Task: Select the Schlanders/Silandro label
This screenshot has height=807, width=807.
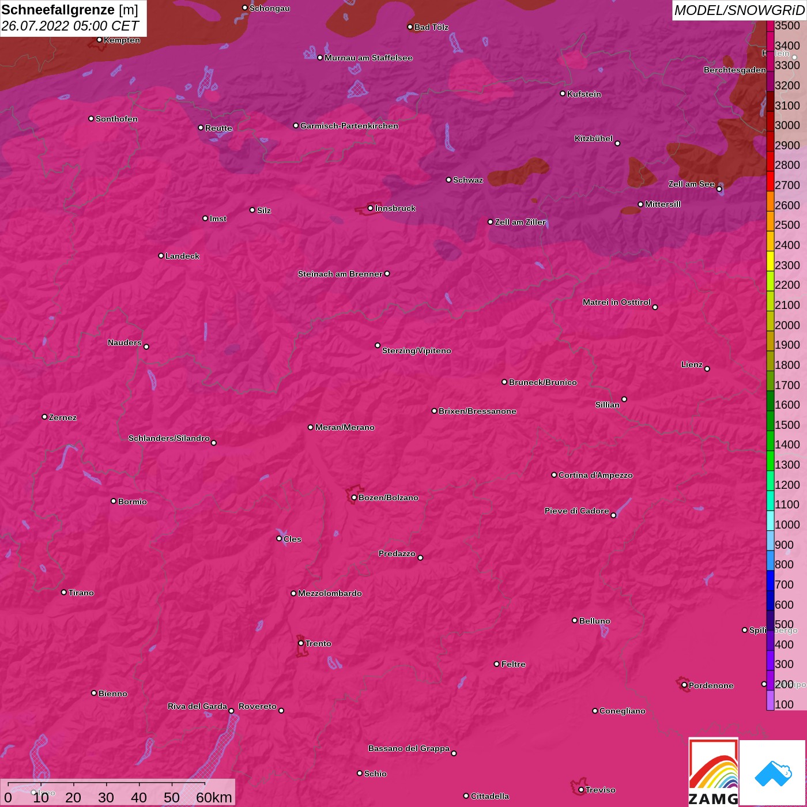Action: [169, 438]
